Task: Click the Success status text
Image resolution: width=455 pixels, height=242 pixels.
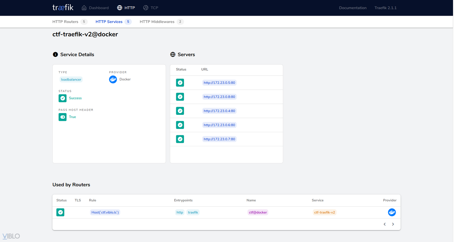Action: click(75, 98)
